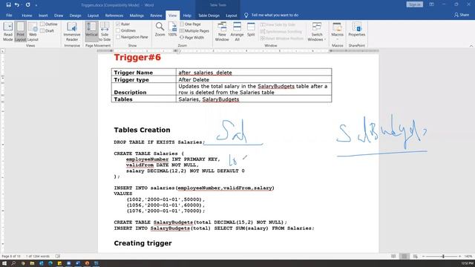Screen dimensions: 475x267
Task: Switch to the Home ribbon tab
Action: coord(27,15)
